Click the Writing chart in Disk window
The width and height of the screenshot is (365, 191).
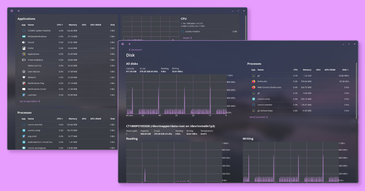(x=290, y=162)
